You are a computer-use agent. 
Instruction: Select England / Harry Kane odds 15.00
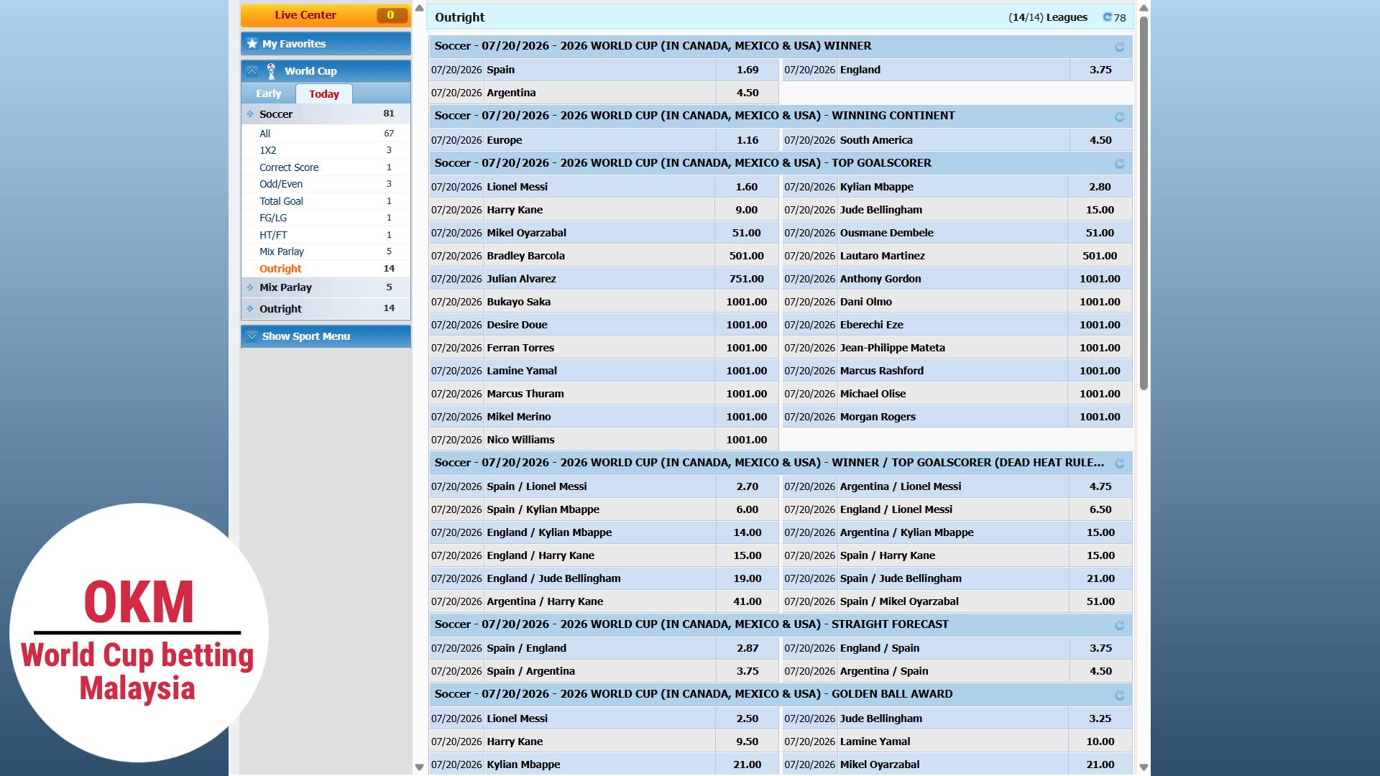coord(747,555)
